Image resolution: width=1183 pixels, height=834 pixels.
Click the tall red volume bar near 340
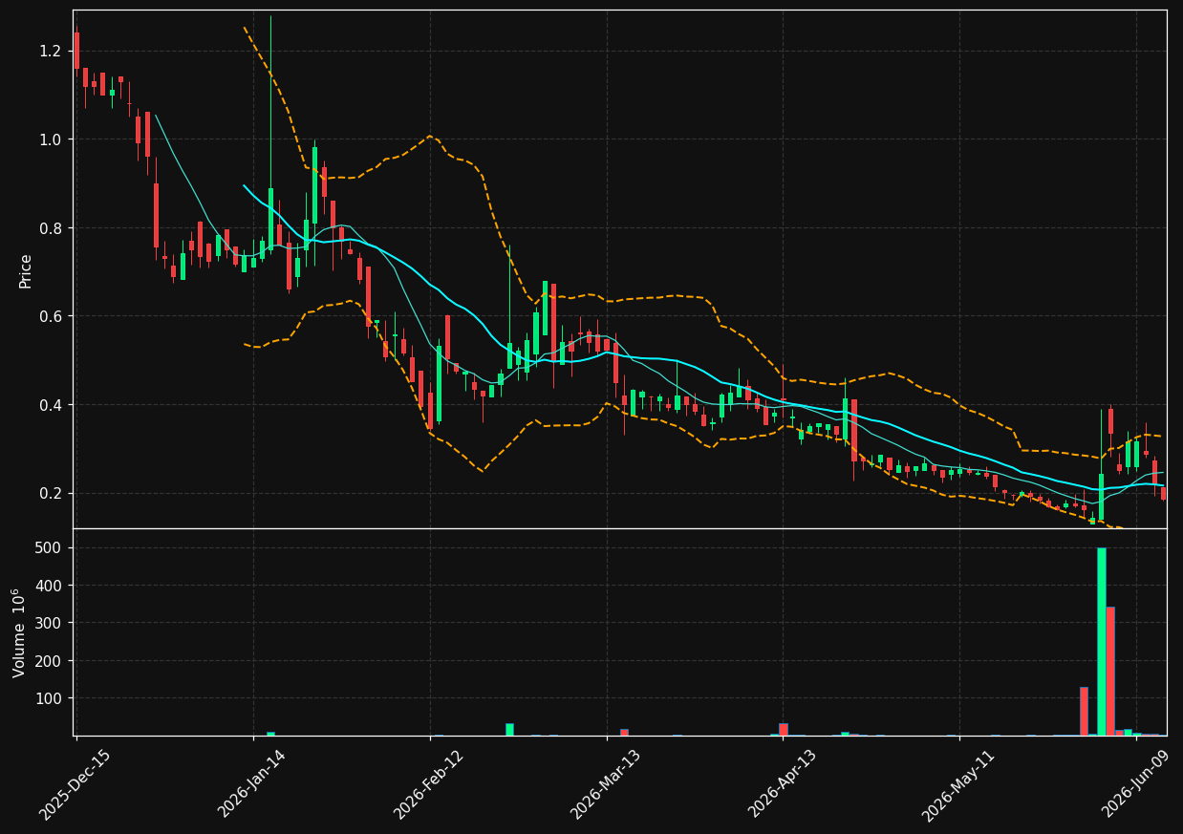[1110, 671]
